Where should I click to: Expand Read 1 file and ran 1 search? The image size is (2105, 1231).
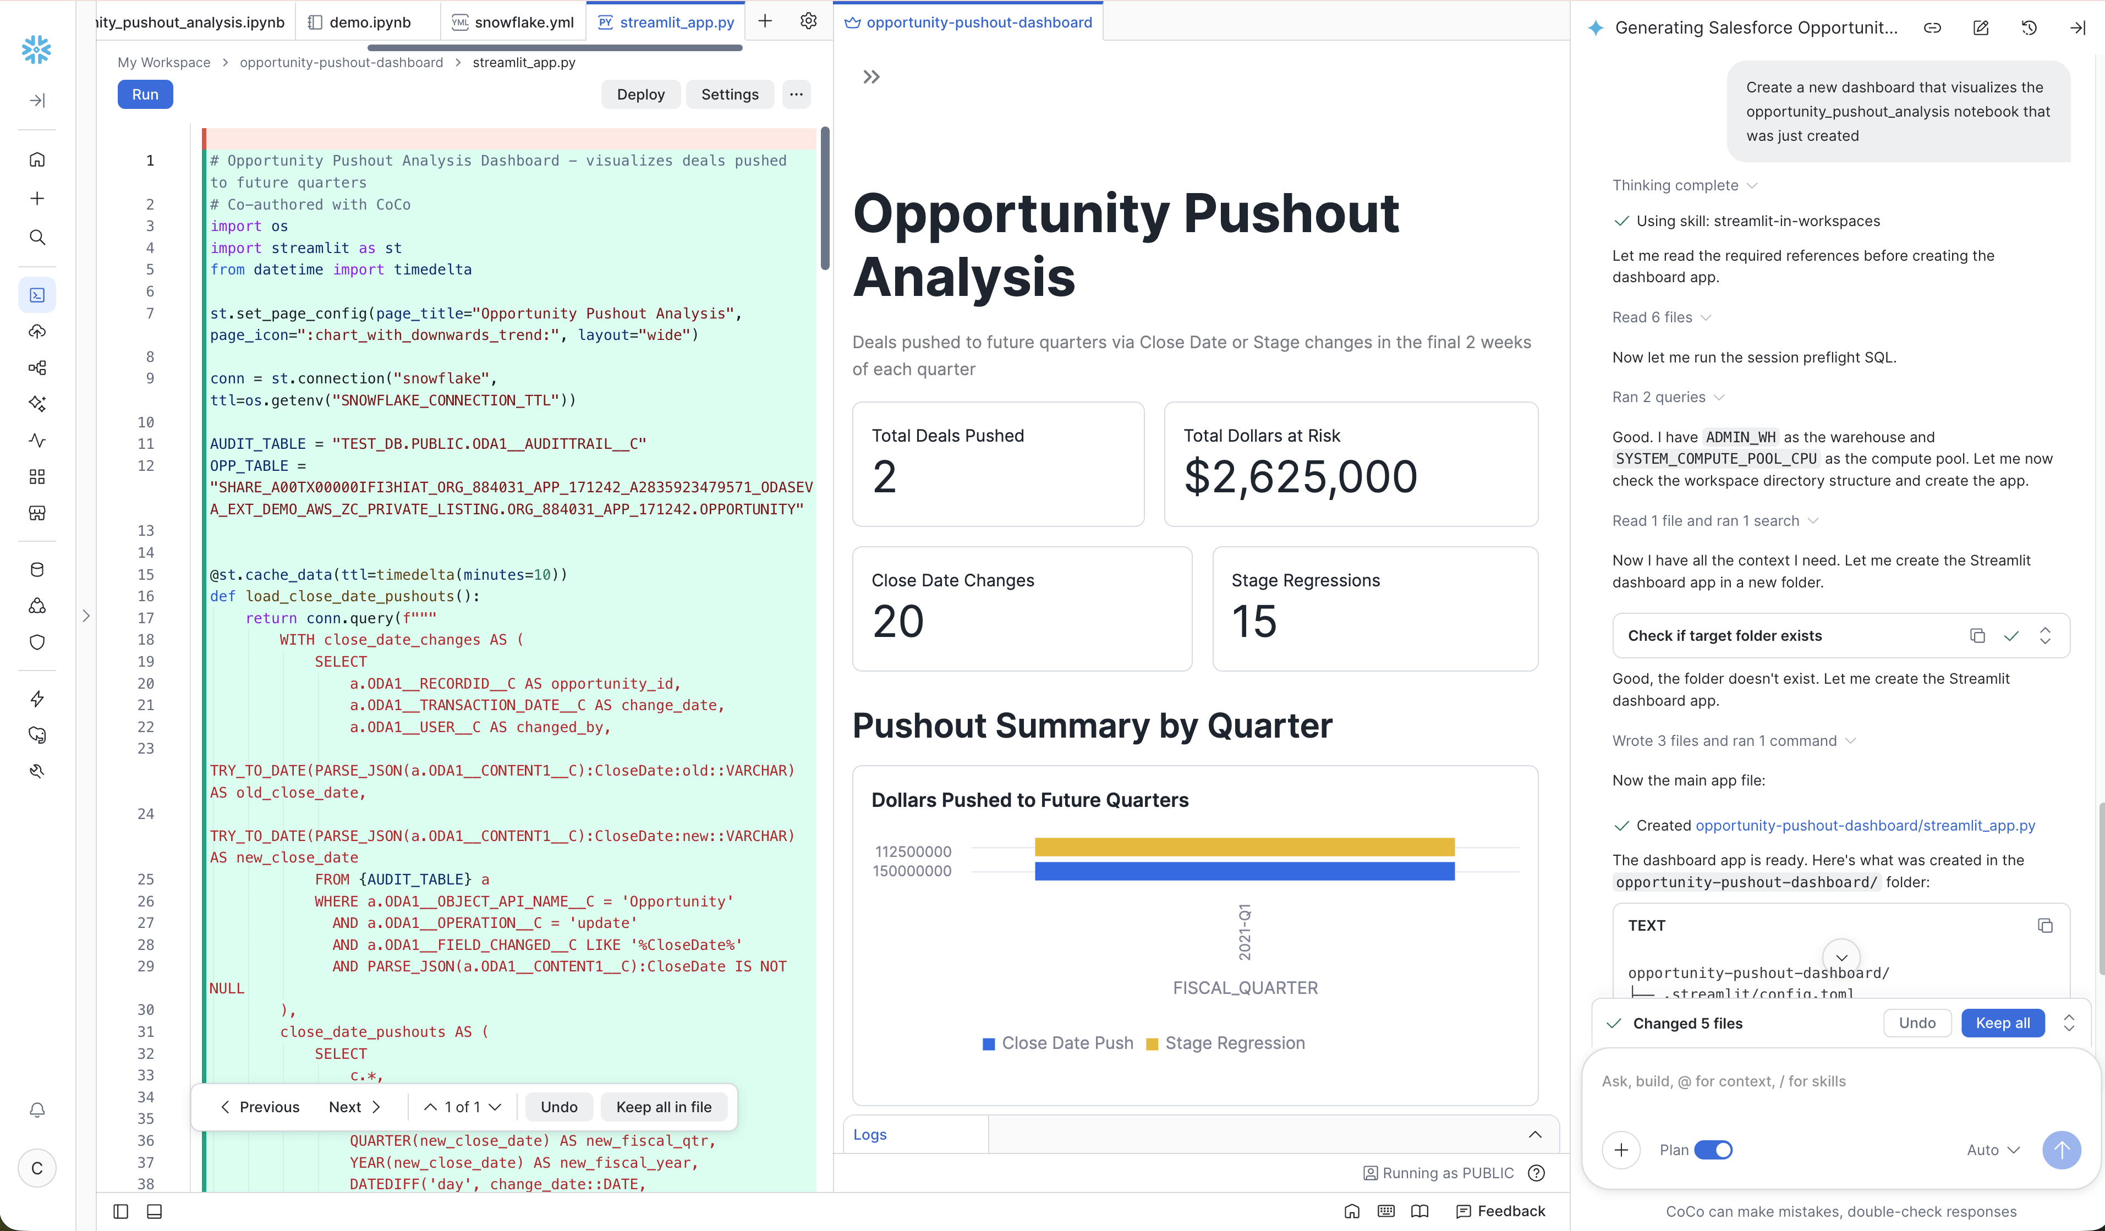tap(1715, 520)
